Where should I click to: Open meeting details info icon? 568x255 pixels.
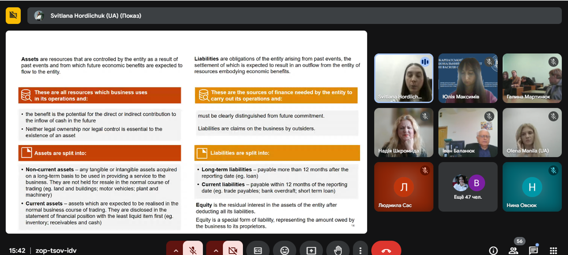tap(493, 250)
